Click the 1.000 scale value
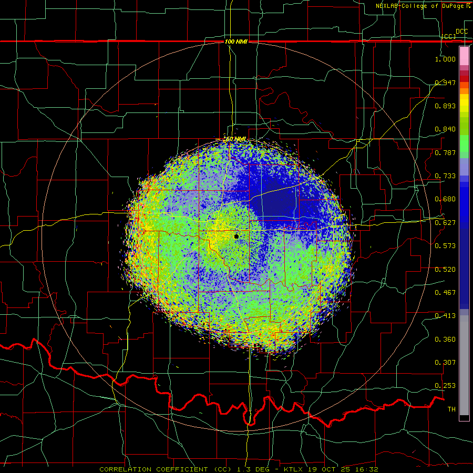Image resolution: width=473 pixels, height=473 pixels. tap(445, 59)
